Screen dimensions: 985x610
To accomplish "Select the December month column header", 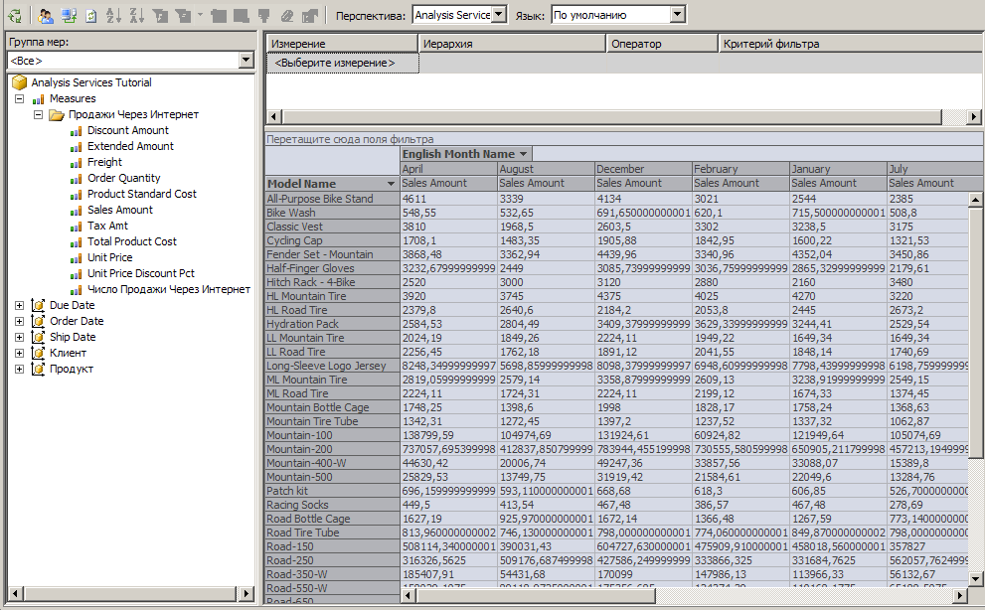I will coord(643,169).
